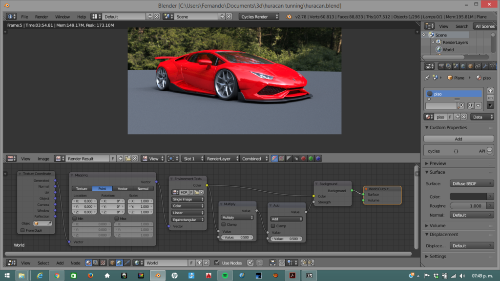This screenshot has height=281, width=500.
Task: Click the search magnifier in the piso datablock list
Action: (x=460, y=105)
